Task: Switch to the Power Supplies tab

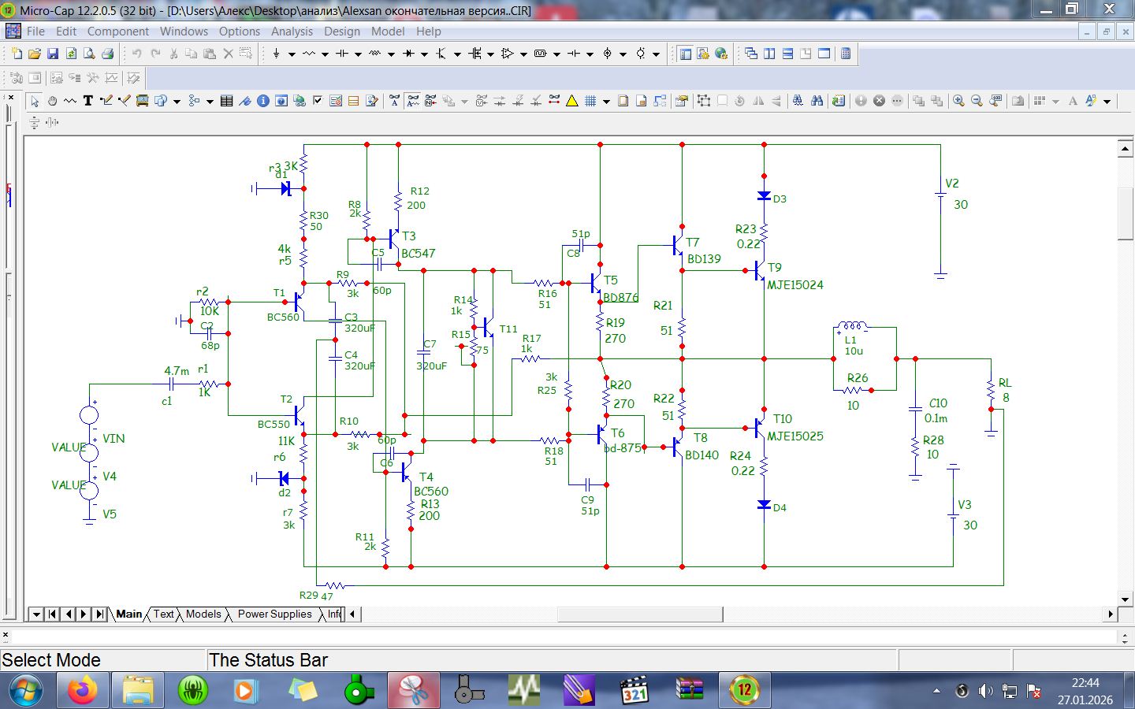Action: click(274, 614)
